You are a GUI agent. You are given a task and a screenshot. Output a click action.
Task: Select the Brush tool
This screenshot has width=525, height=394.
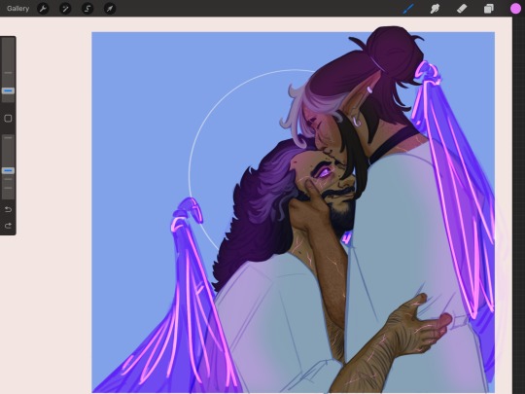click(408, 9)
